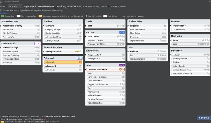Select the Recruitment category header

click(105, 51)
